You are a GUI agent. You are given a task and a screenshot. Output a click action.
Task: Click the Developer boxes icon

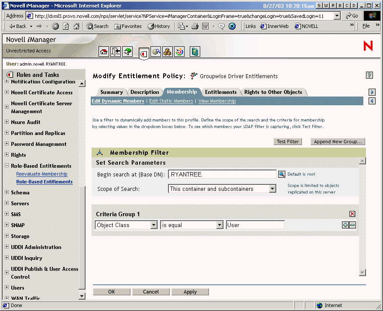click(168, 51)
